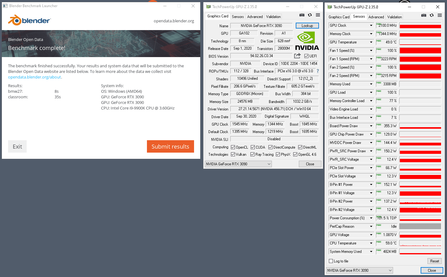Click the Driver Version field
Image resolution: width=447 pixels, height=277 pixels.
(x=274, y=109)
